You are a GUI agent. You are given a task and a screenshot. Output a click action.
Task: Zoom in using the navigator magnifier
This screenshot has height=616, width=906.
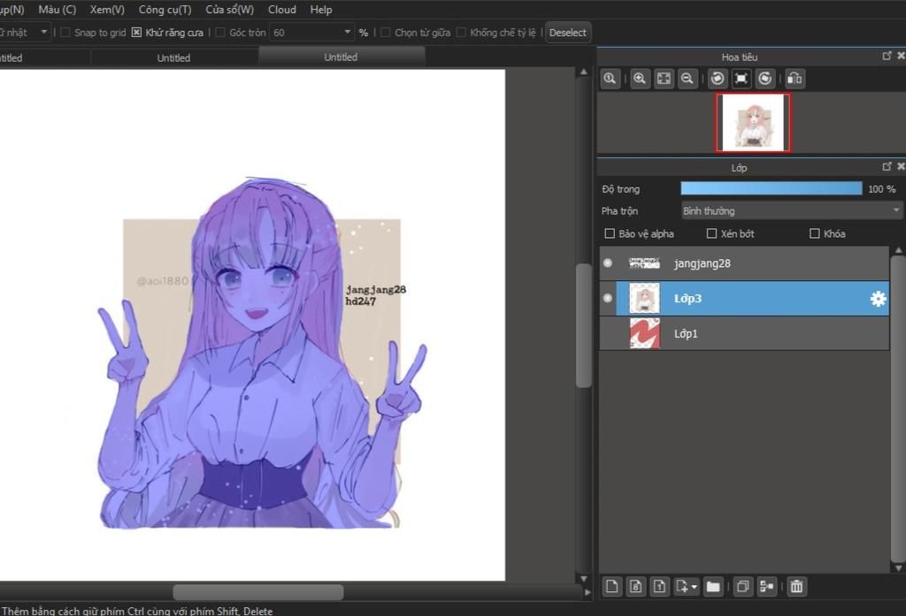tap(640, 79)
